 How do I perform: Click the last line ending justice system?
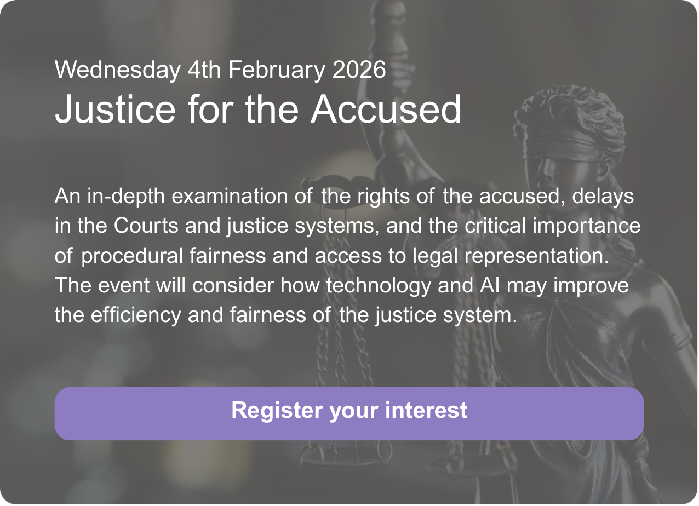pos(285,316)
